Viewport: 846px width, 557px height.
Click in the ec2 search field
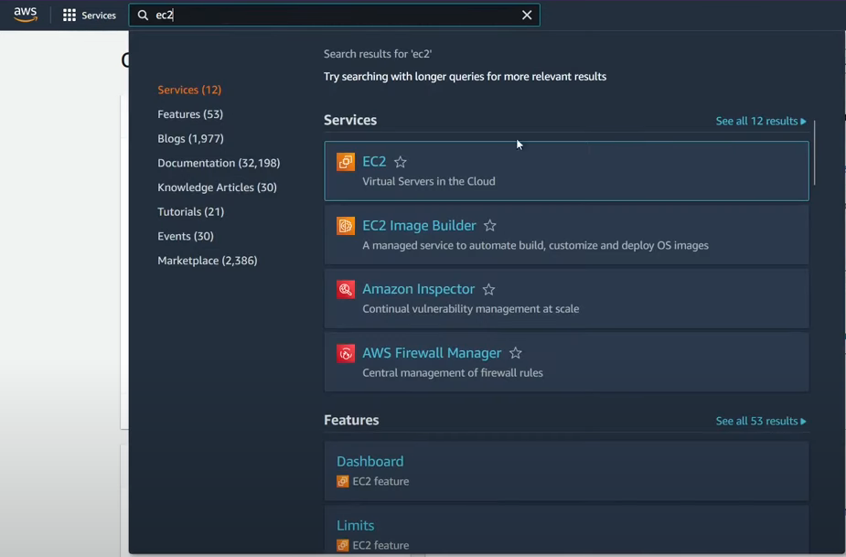[x=334, y=16]
